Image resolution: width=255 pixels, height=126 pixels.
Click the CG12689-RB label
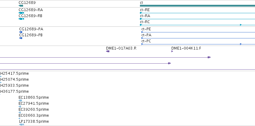pyautogui.click(x=30, y=16)
